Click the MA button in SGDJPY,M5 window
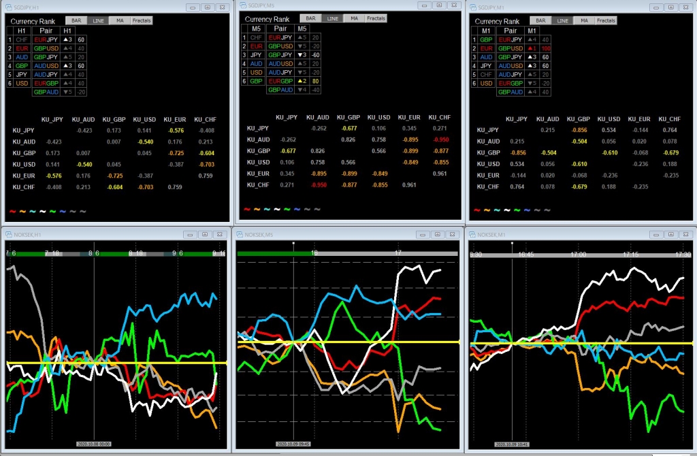The image size is (697, 456). tap(354, 18)
